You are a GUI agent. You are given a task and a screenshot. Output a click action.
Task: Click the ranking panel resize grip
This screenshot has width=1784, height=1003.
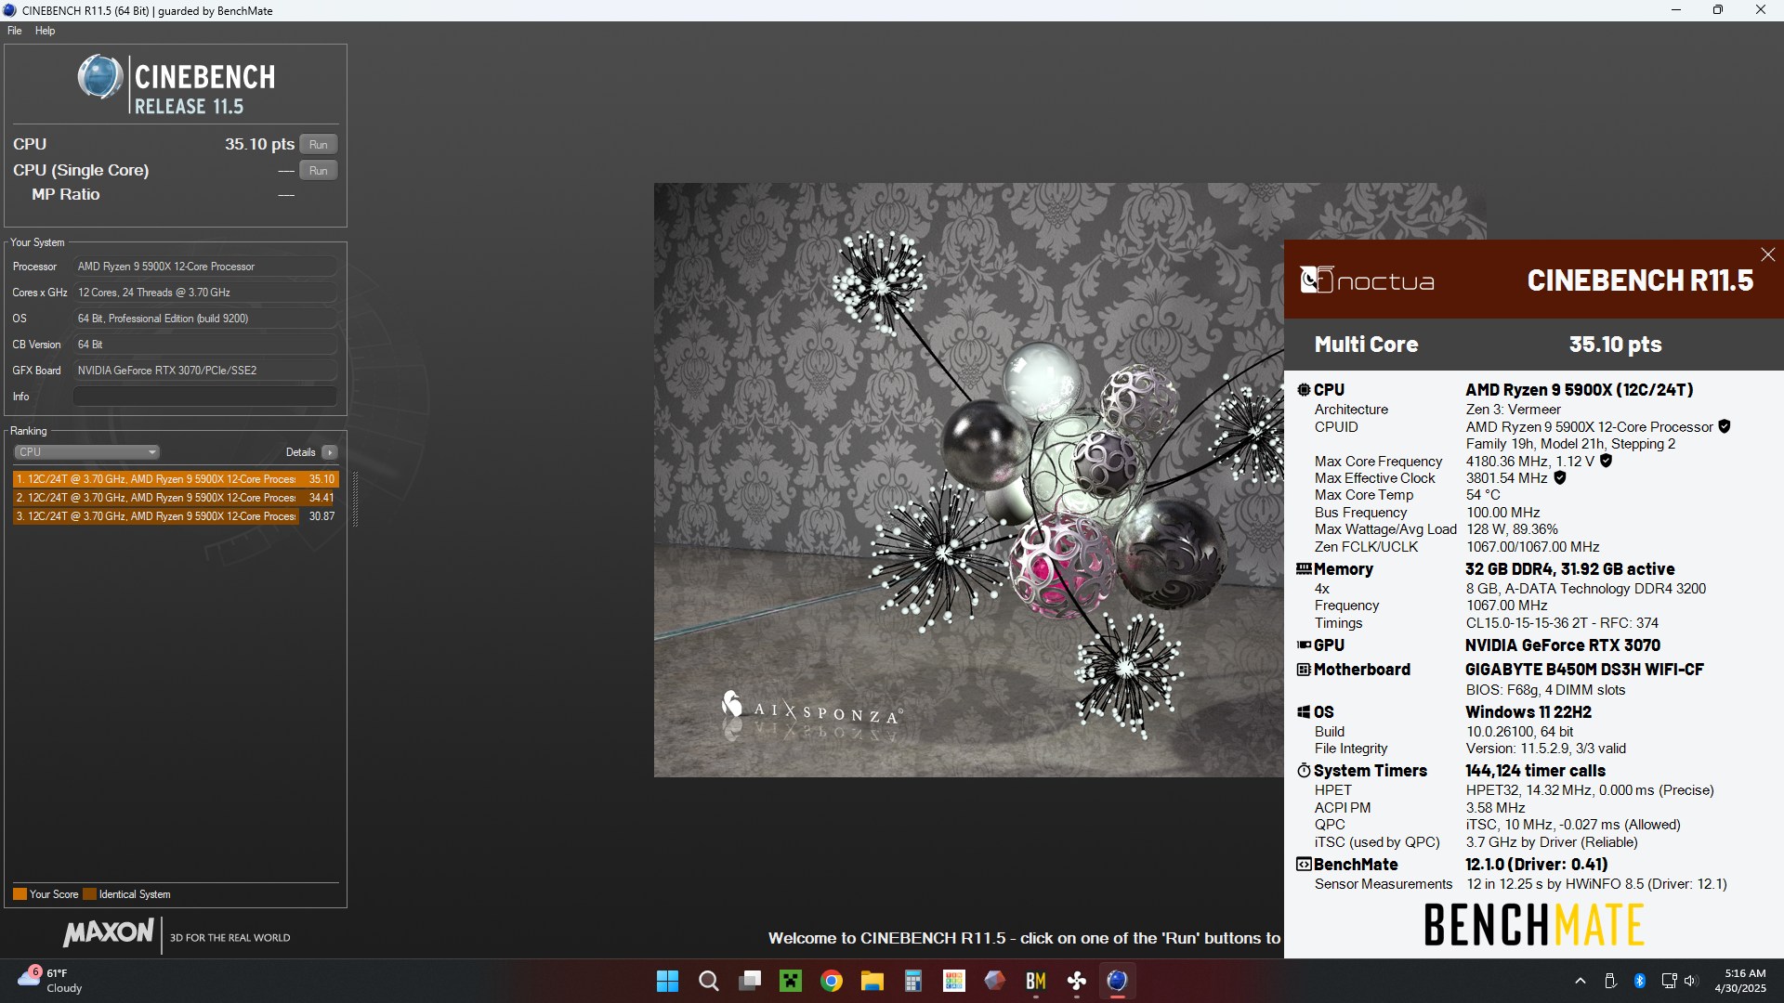pos(355,499)
